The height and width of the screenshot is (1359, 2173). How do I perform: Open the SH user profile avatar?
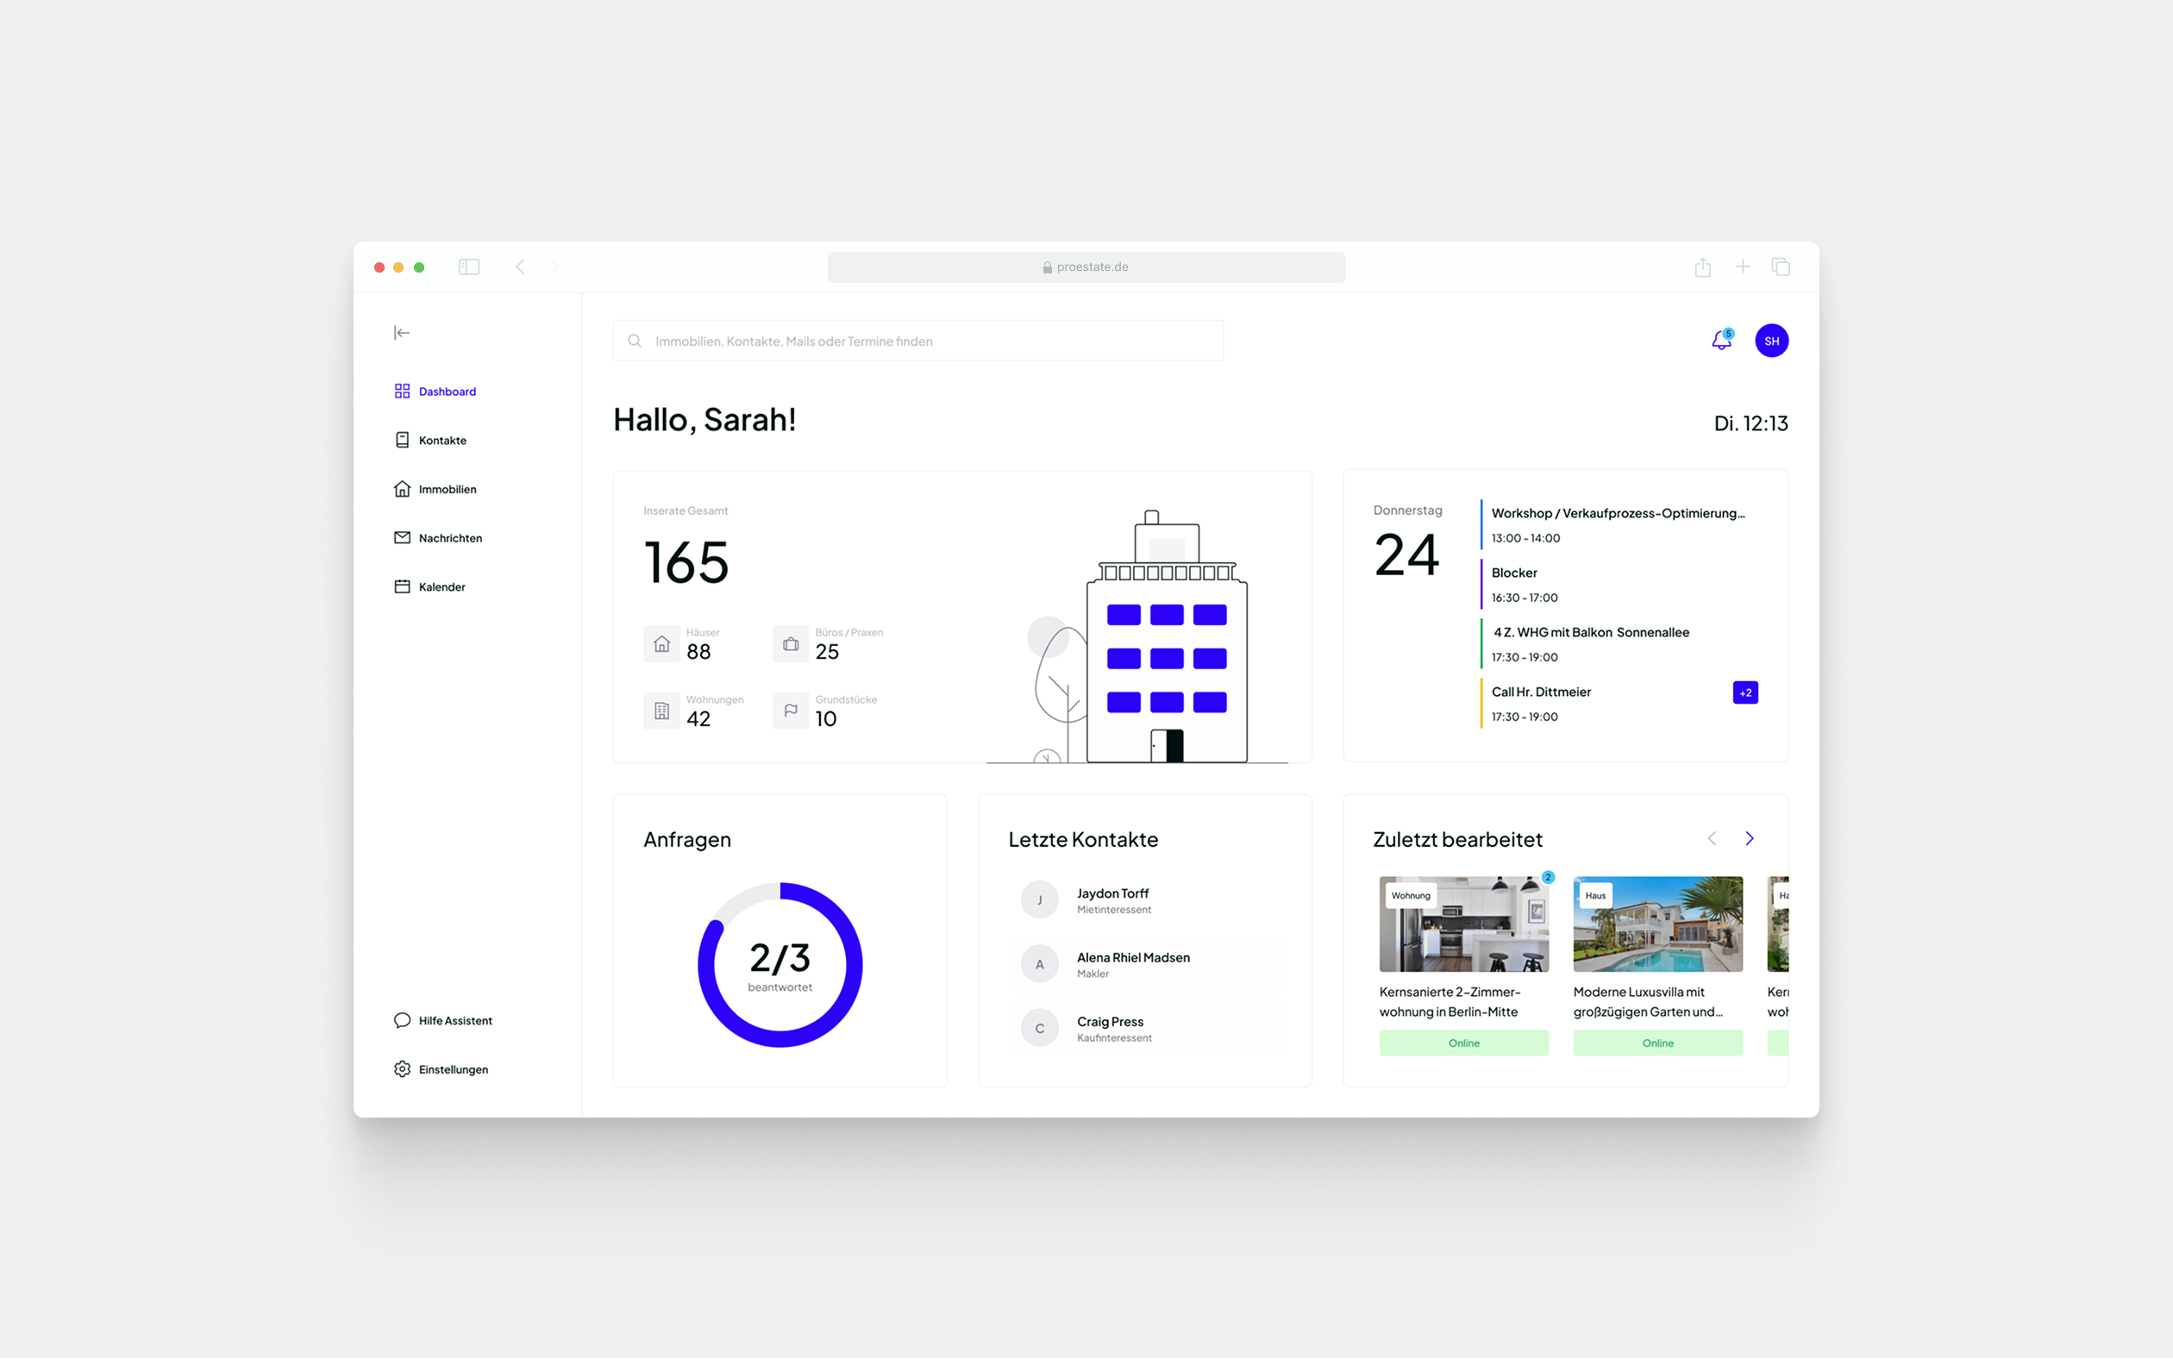tap(1771, 341)
